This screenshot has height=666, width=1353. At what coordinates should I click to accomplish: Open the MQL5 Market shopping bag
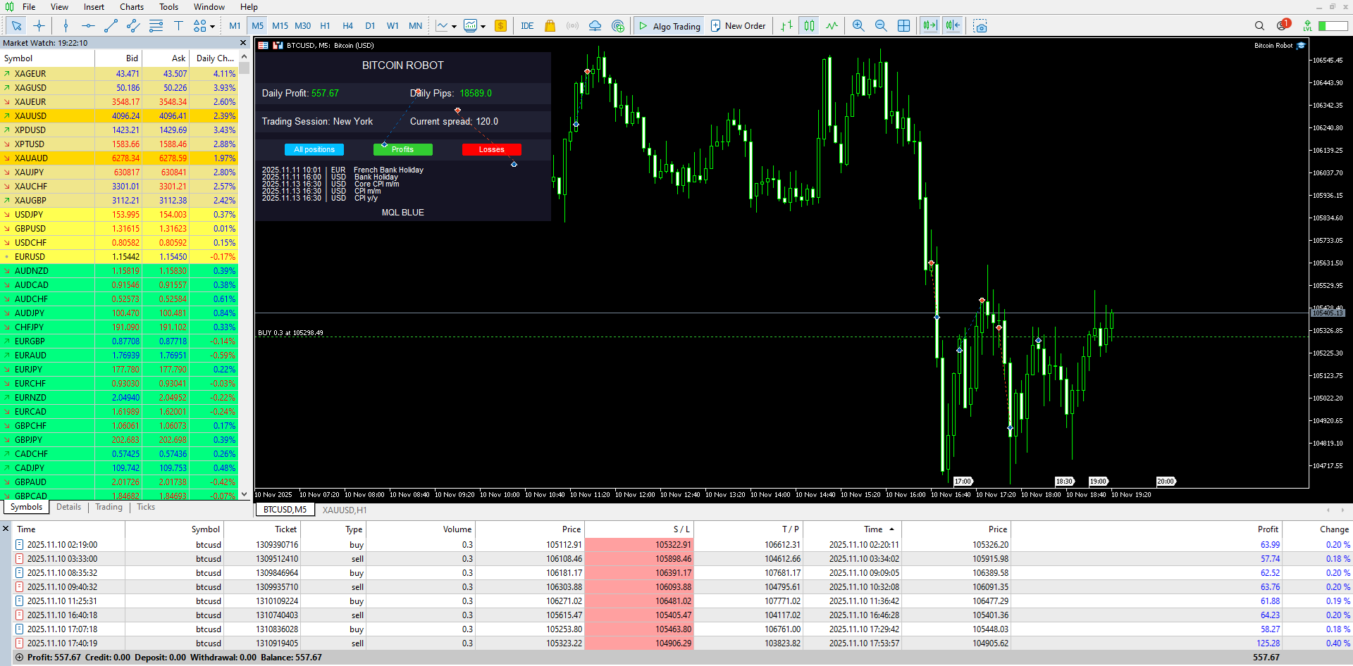(550, 26)
